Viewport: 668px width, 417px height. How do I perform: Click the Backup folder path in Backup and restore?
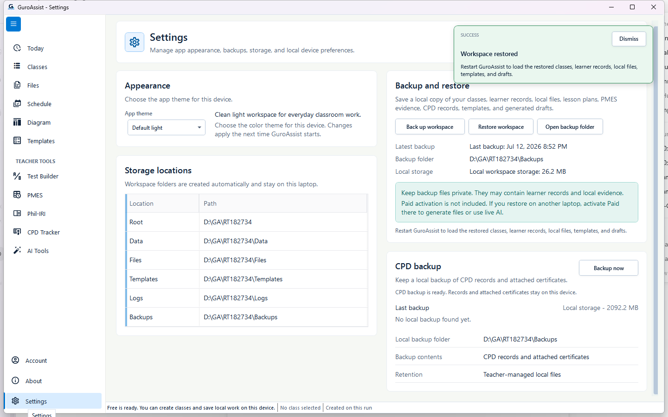506,159
